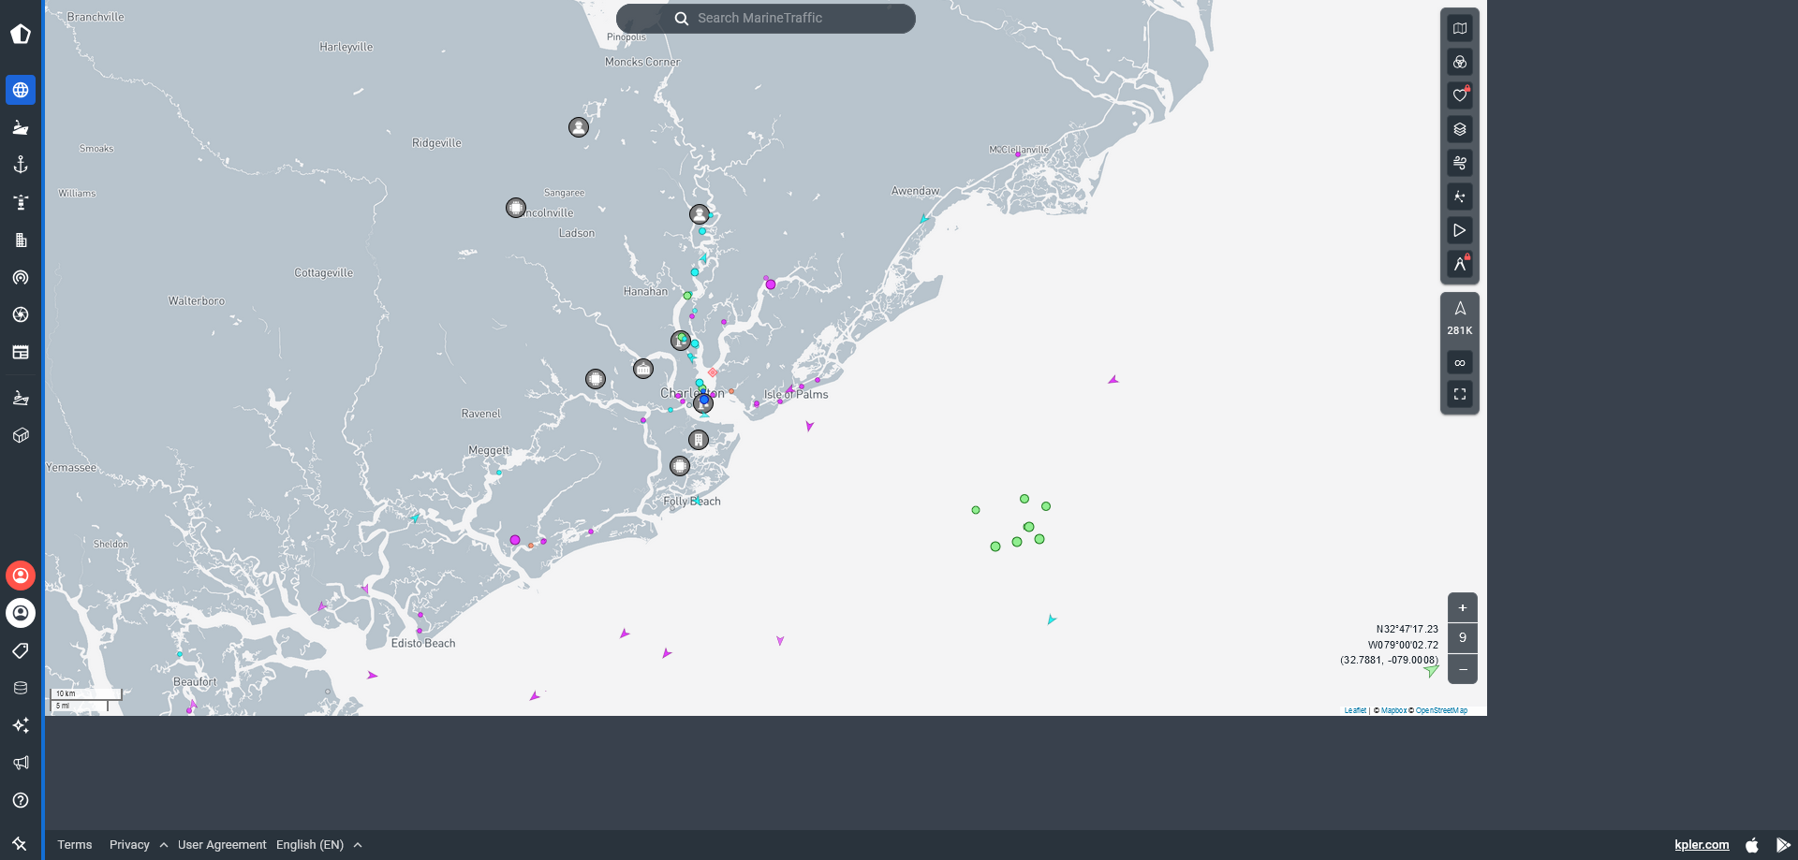Select the station marker near Ridgeville
1798x860 pixels.
[x=579, y=127]
